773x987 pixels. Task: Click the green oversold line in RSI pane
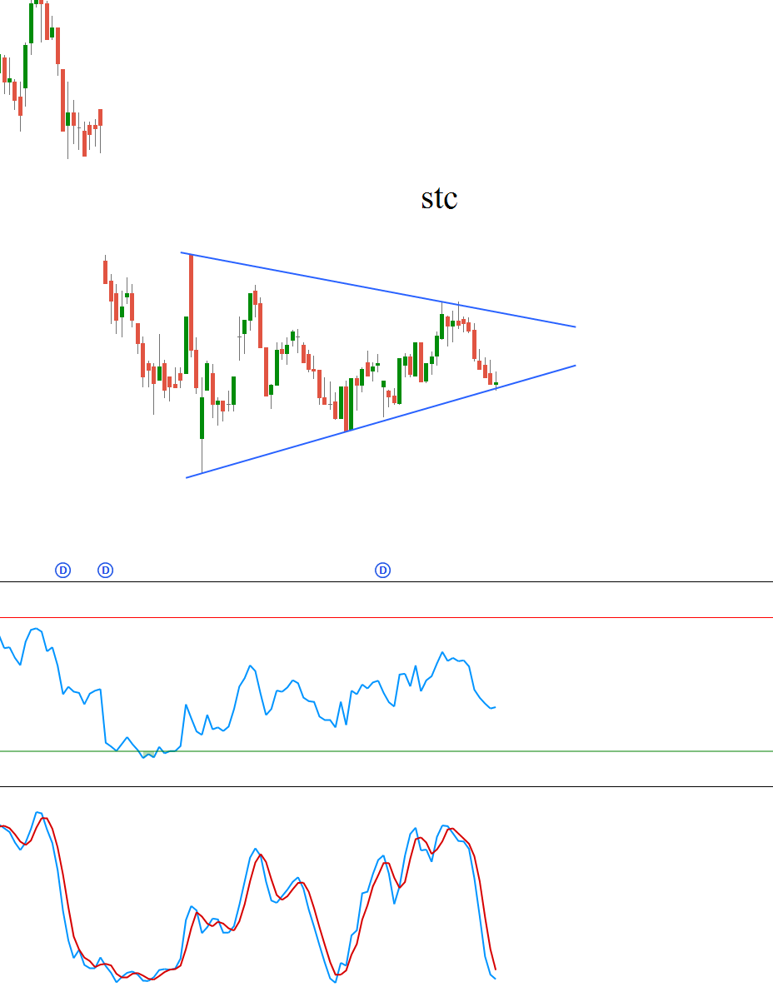point(386,751)
